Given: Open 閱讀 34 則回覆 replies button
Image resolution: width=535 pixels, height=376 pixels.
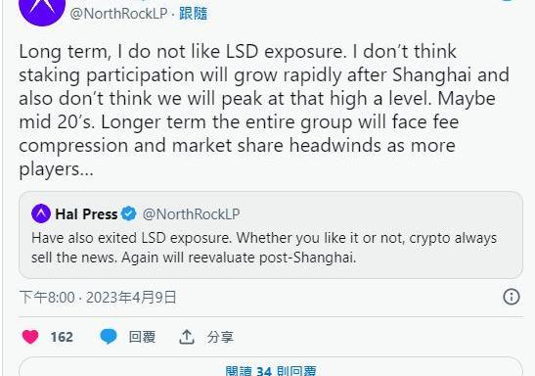Looking at the screenshot, I should (x=271, y=367).
